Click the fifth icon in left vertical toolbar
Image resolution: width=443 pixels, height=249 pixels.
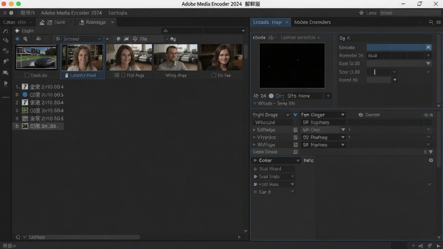[x=5, y=73]
